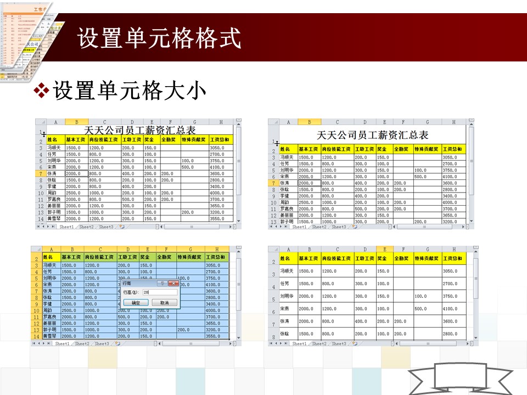Select-all corner of the bottom-right spreadsheet
This screenshot has width=527, height=395.
(x=273, y=249)
